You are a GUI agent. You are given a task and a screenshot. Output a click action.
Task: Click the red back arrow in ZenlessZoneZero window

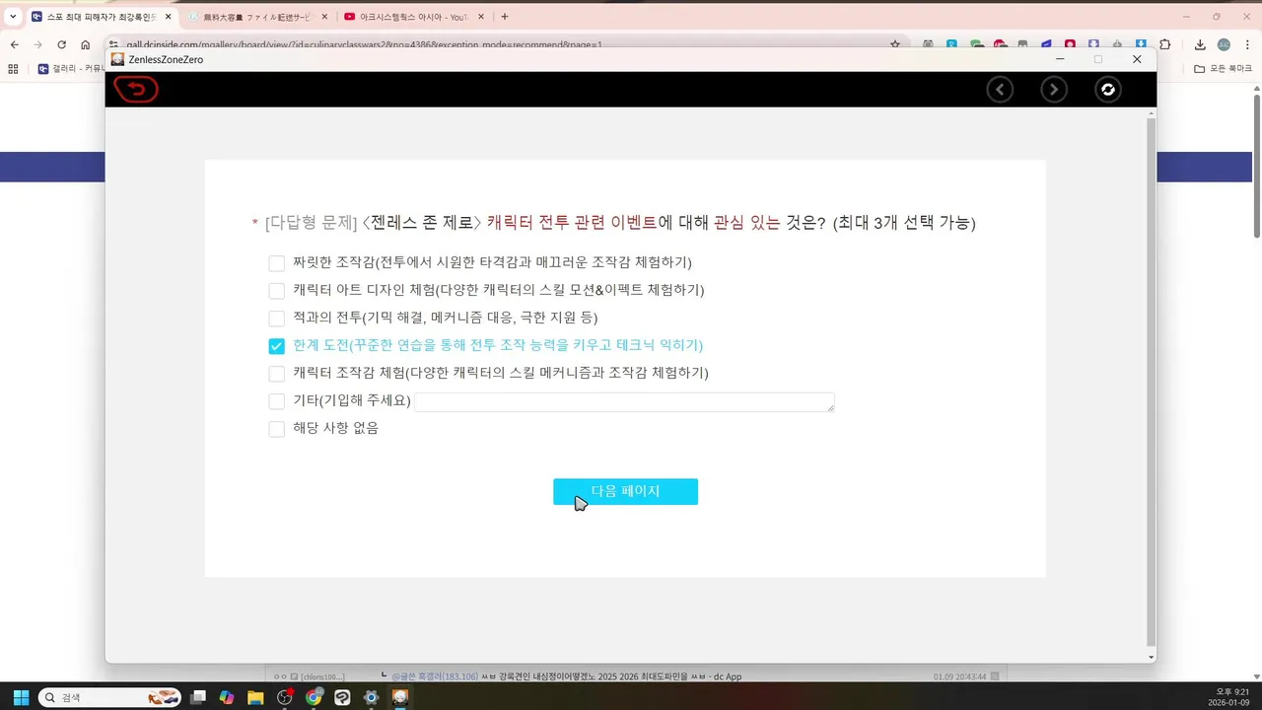[136, 90]
